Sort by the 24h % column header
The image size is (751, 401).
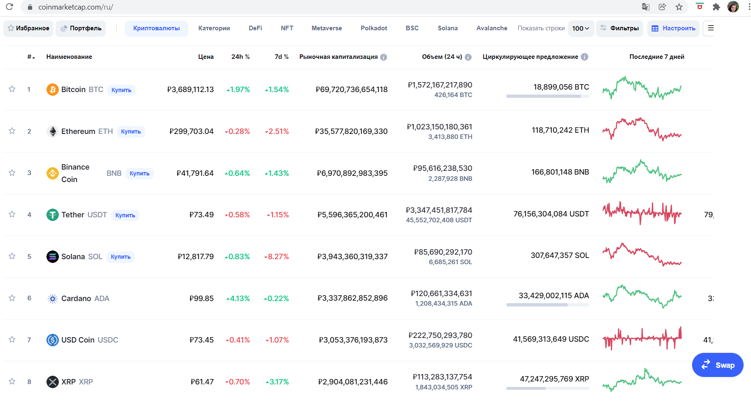pyautogui.click(x=241, y=57)
